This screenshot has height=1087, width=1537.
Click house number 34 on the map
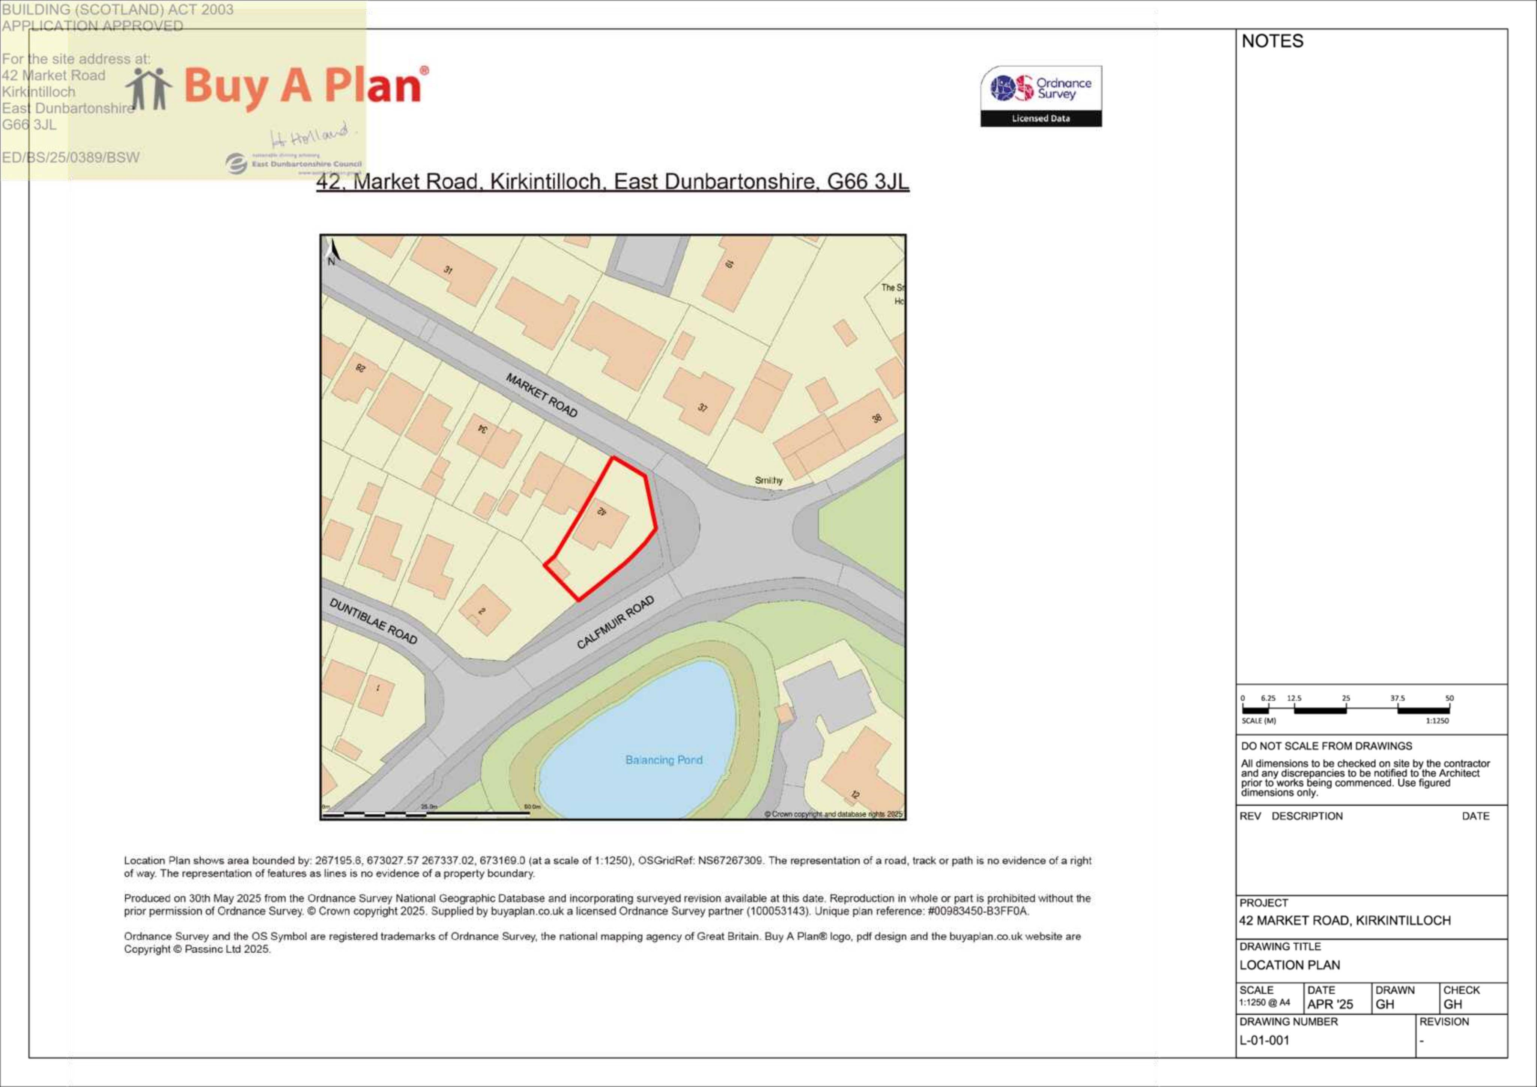click(x=483, y=428)
